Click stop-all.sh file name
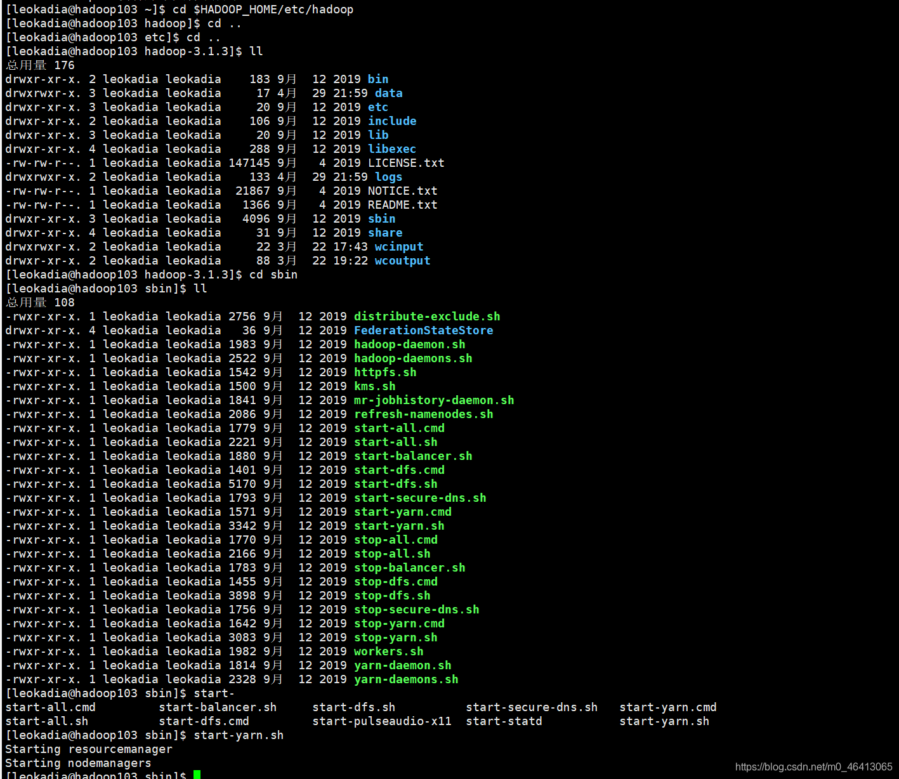Viewport: 899px width, 779px height. pos(392,554)
